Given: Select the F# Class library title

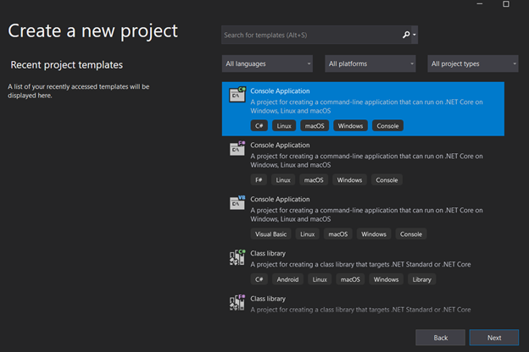Looking at the screenshot, I should [x=268, y=299].
